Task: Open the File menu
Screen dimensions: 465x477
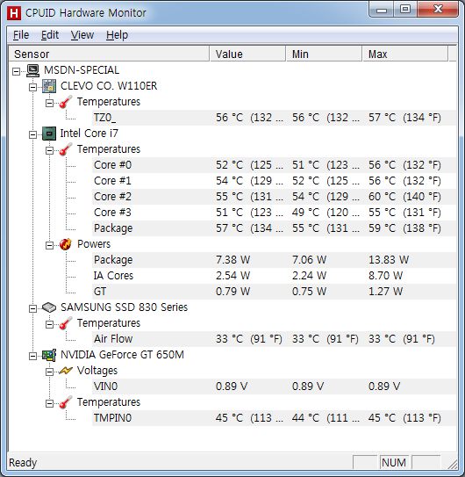Action: (21, 35)
